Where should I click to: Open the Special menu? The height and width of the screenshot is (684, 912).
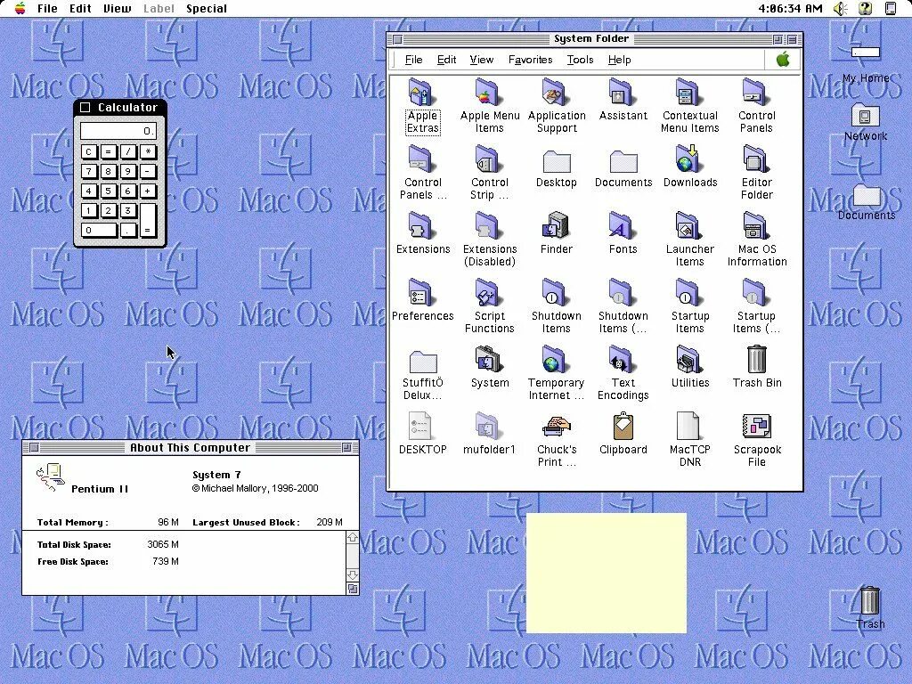tap(207, 8)
